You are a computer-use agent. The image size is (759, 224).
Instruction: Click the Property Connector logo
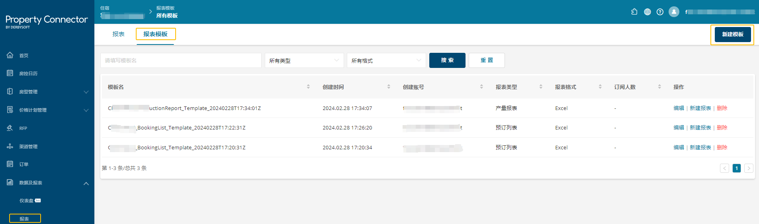(x=47, y=21)
